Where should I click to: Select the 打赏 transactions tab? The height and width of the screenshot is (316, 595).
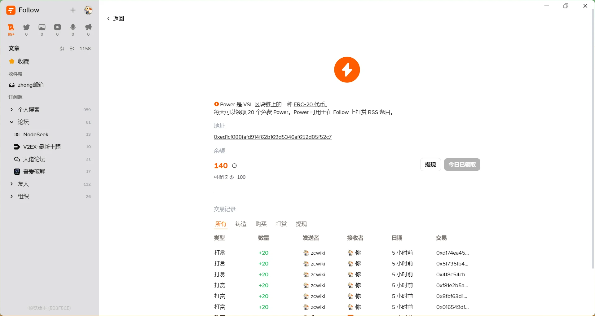point(281,224)
